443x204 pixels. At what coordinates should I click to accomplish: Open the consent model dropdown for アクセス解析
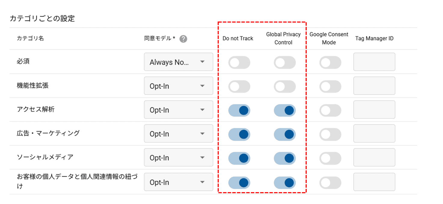178,110
